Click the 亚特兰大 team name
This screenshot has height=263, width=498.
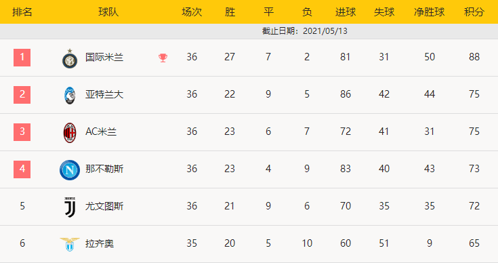point(104,94)
